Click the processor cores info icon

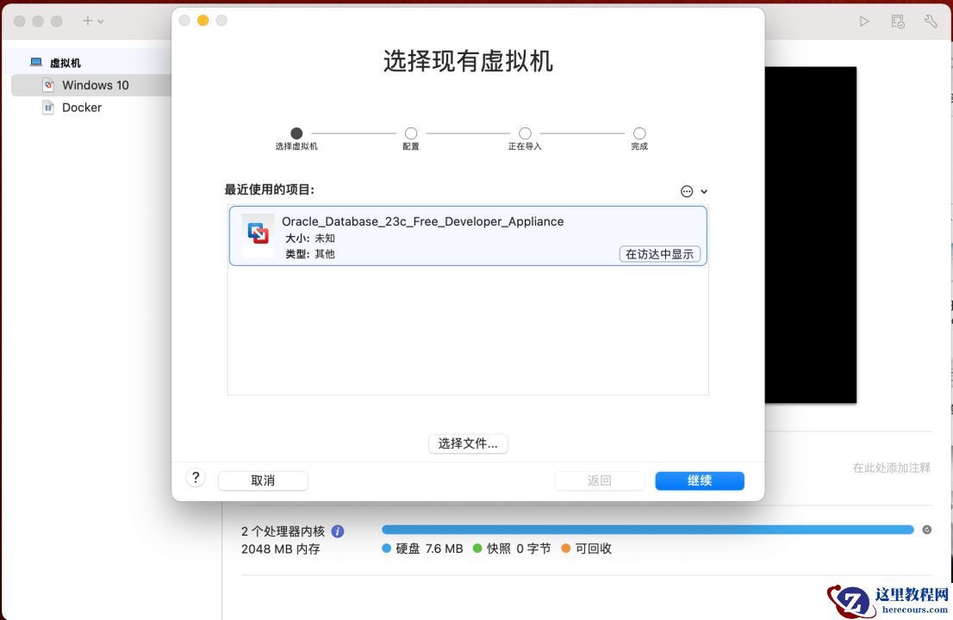pos(338,531)
